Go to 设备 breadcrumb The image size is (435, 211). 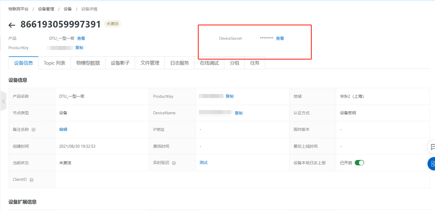point(68,9)
